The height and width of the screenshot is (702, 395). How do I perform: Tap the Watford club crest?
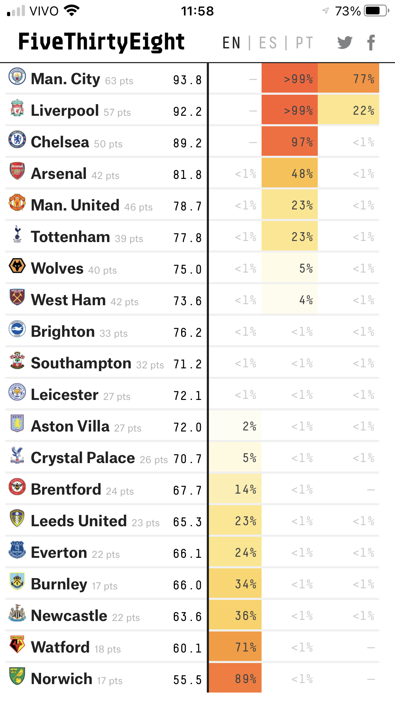[x=17, y=645]
